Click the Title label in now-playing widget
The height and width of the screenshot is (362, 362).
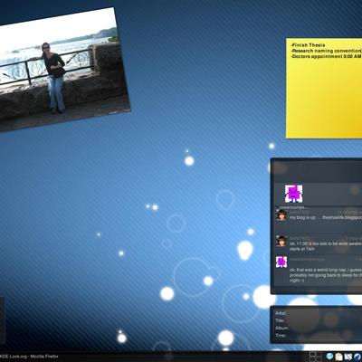tap(280, 320)
